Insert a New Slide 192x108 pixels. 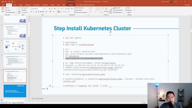(x=19, y=10)
